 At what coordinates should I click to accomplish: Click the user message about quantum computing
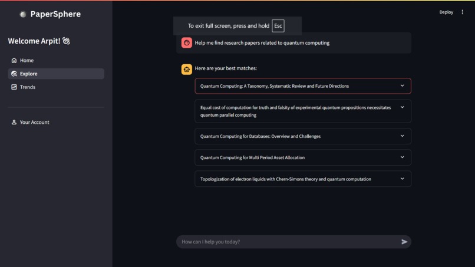tap(262, 43)
